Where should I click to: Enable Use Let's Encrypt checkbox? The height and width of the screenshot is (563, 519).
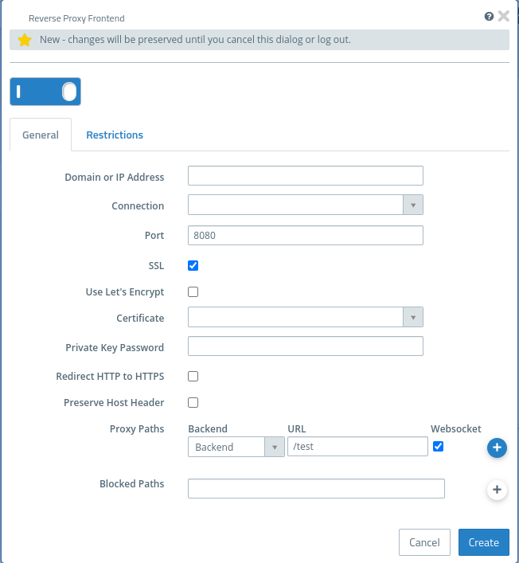(193, 291)
